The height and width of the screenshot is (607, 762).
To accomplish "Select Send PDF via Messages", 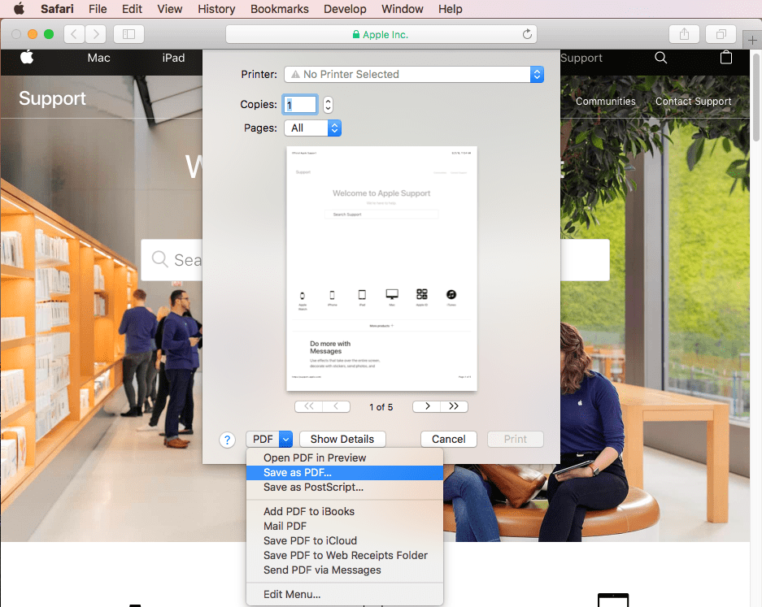I will tap(345, 570).
